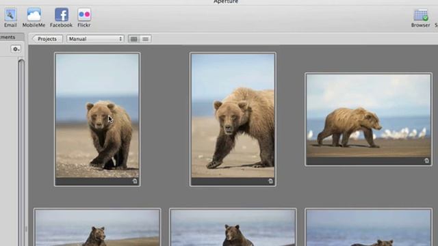Switch to list view
Viewport: 438px width, 246px height.
click(x=146, y=39)
